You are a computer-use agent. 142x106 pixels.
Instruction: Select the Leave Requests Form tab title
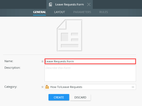pyautogui.click(x=70, y=4)
